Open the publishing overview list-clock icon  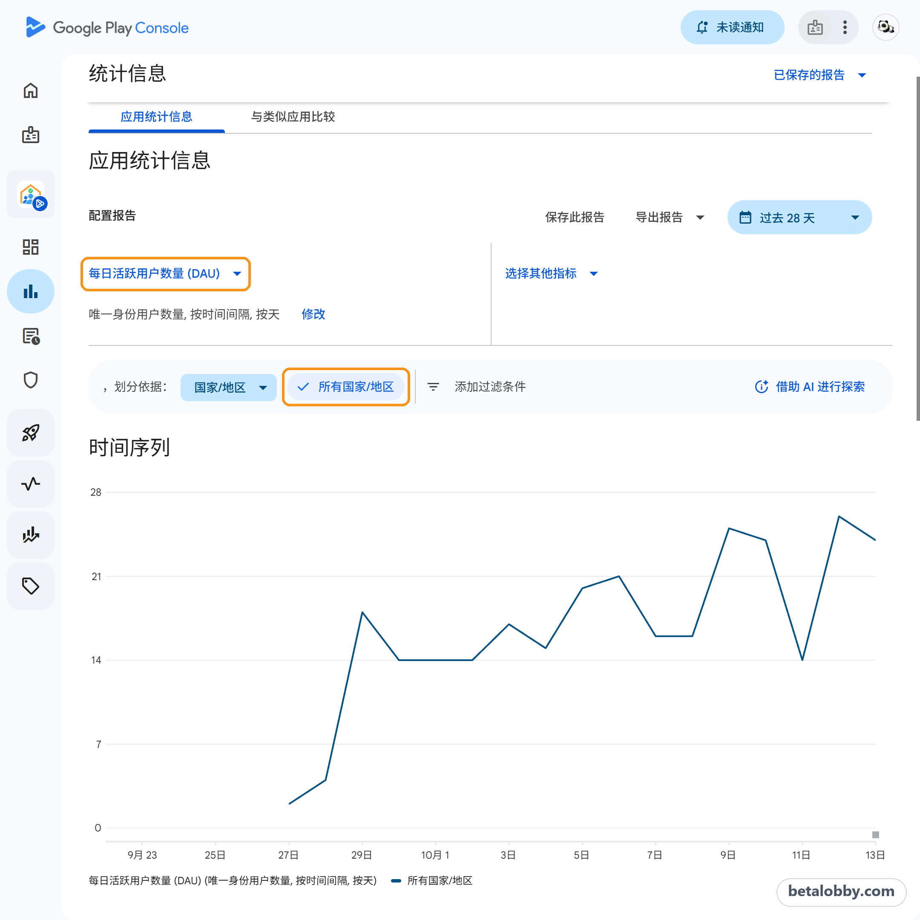click(x=31, y=336)
